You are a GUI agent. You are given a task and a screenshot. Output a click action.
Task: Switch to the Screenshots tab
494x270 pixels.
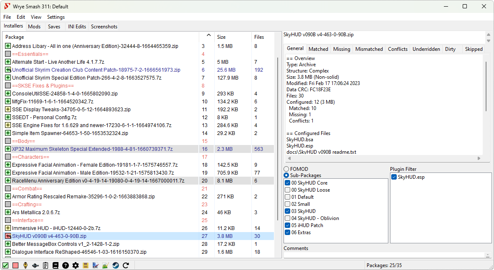pyautogui.click(x=104, y=27)
